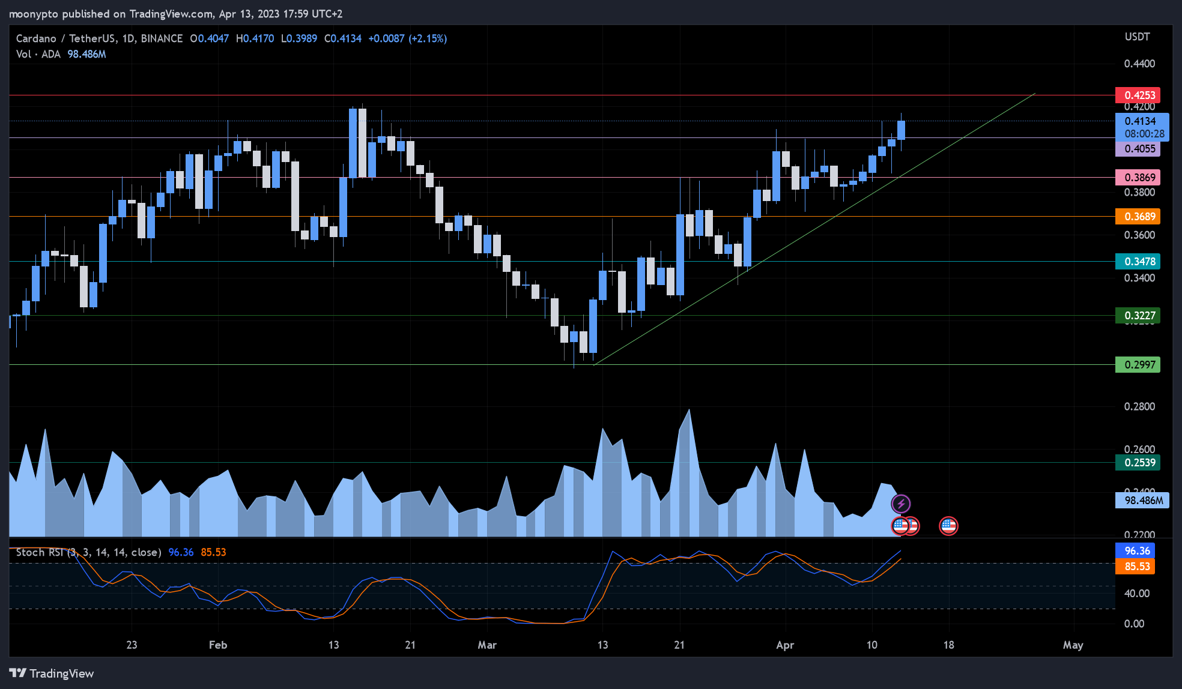Click the purple lightning bolt event icon

click(901, 504)
